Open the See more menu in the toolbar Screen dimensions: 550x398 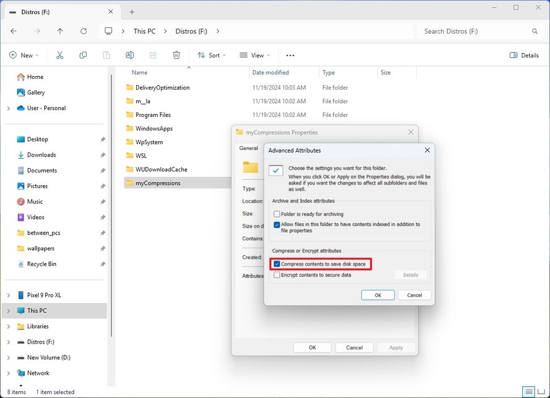pyautogui.click(x=290, y=55)
